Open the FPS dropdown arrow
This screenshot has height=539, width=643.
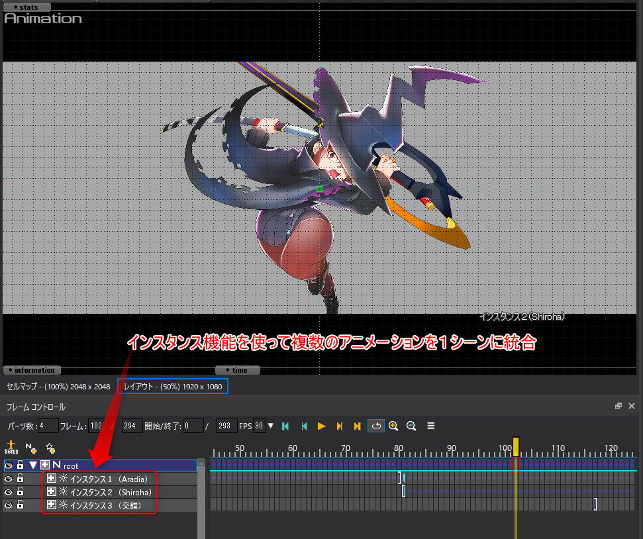point(270,426)
